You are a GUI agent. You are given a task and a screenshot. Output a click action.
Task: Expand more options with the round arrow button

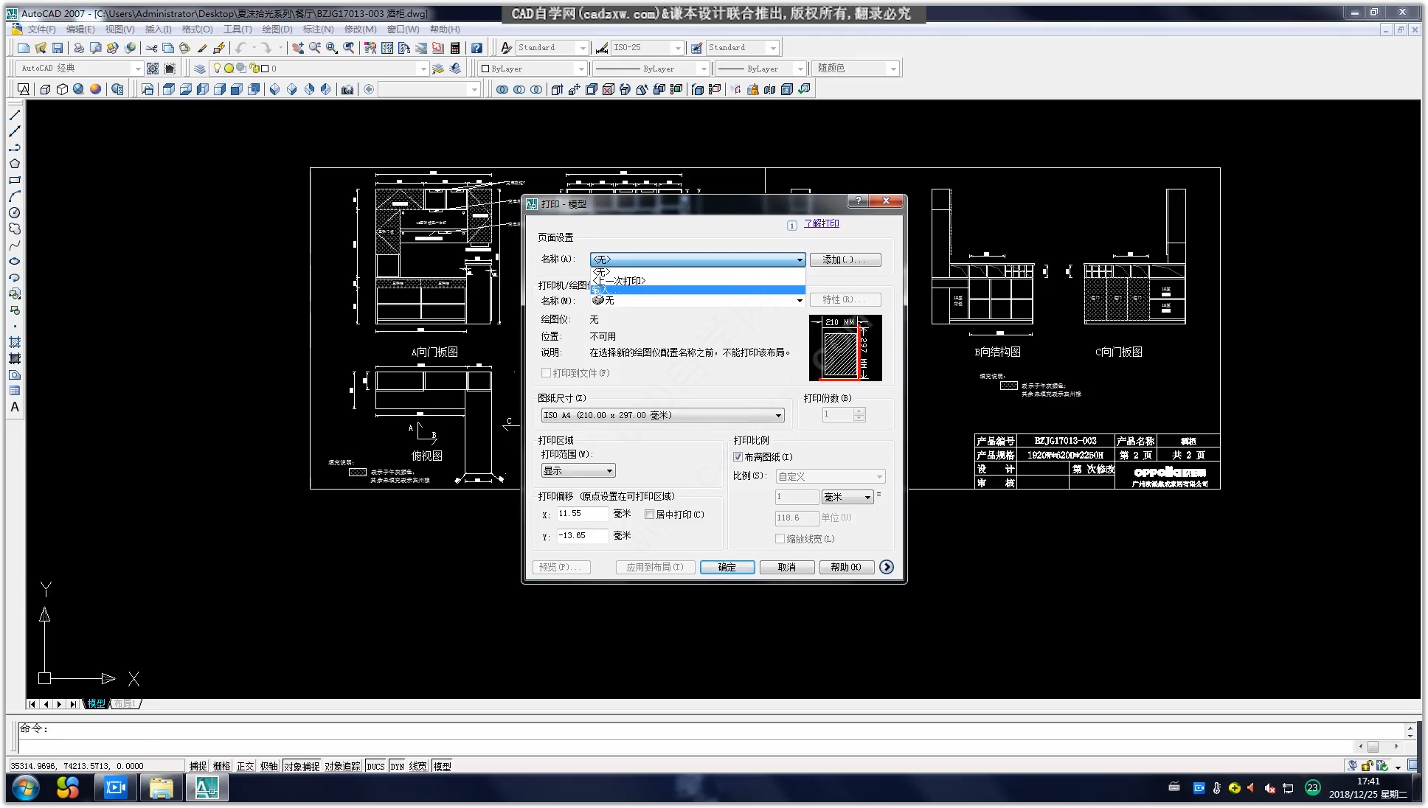click(887, 567)
